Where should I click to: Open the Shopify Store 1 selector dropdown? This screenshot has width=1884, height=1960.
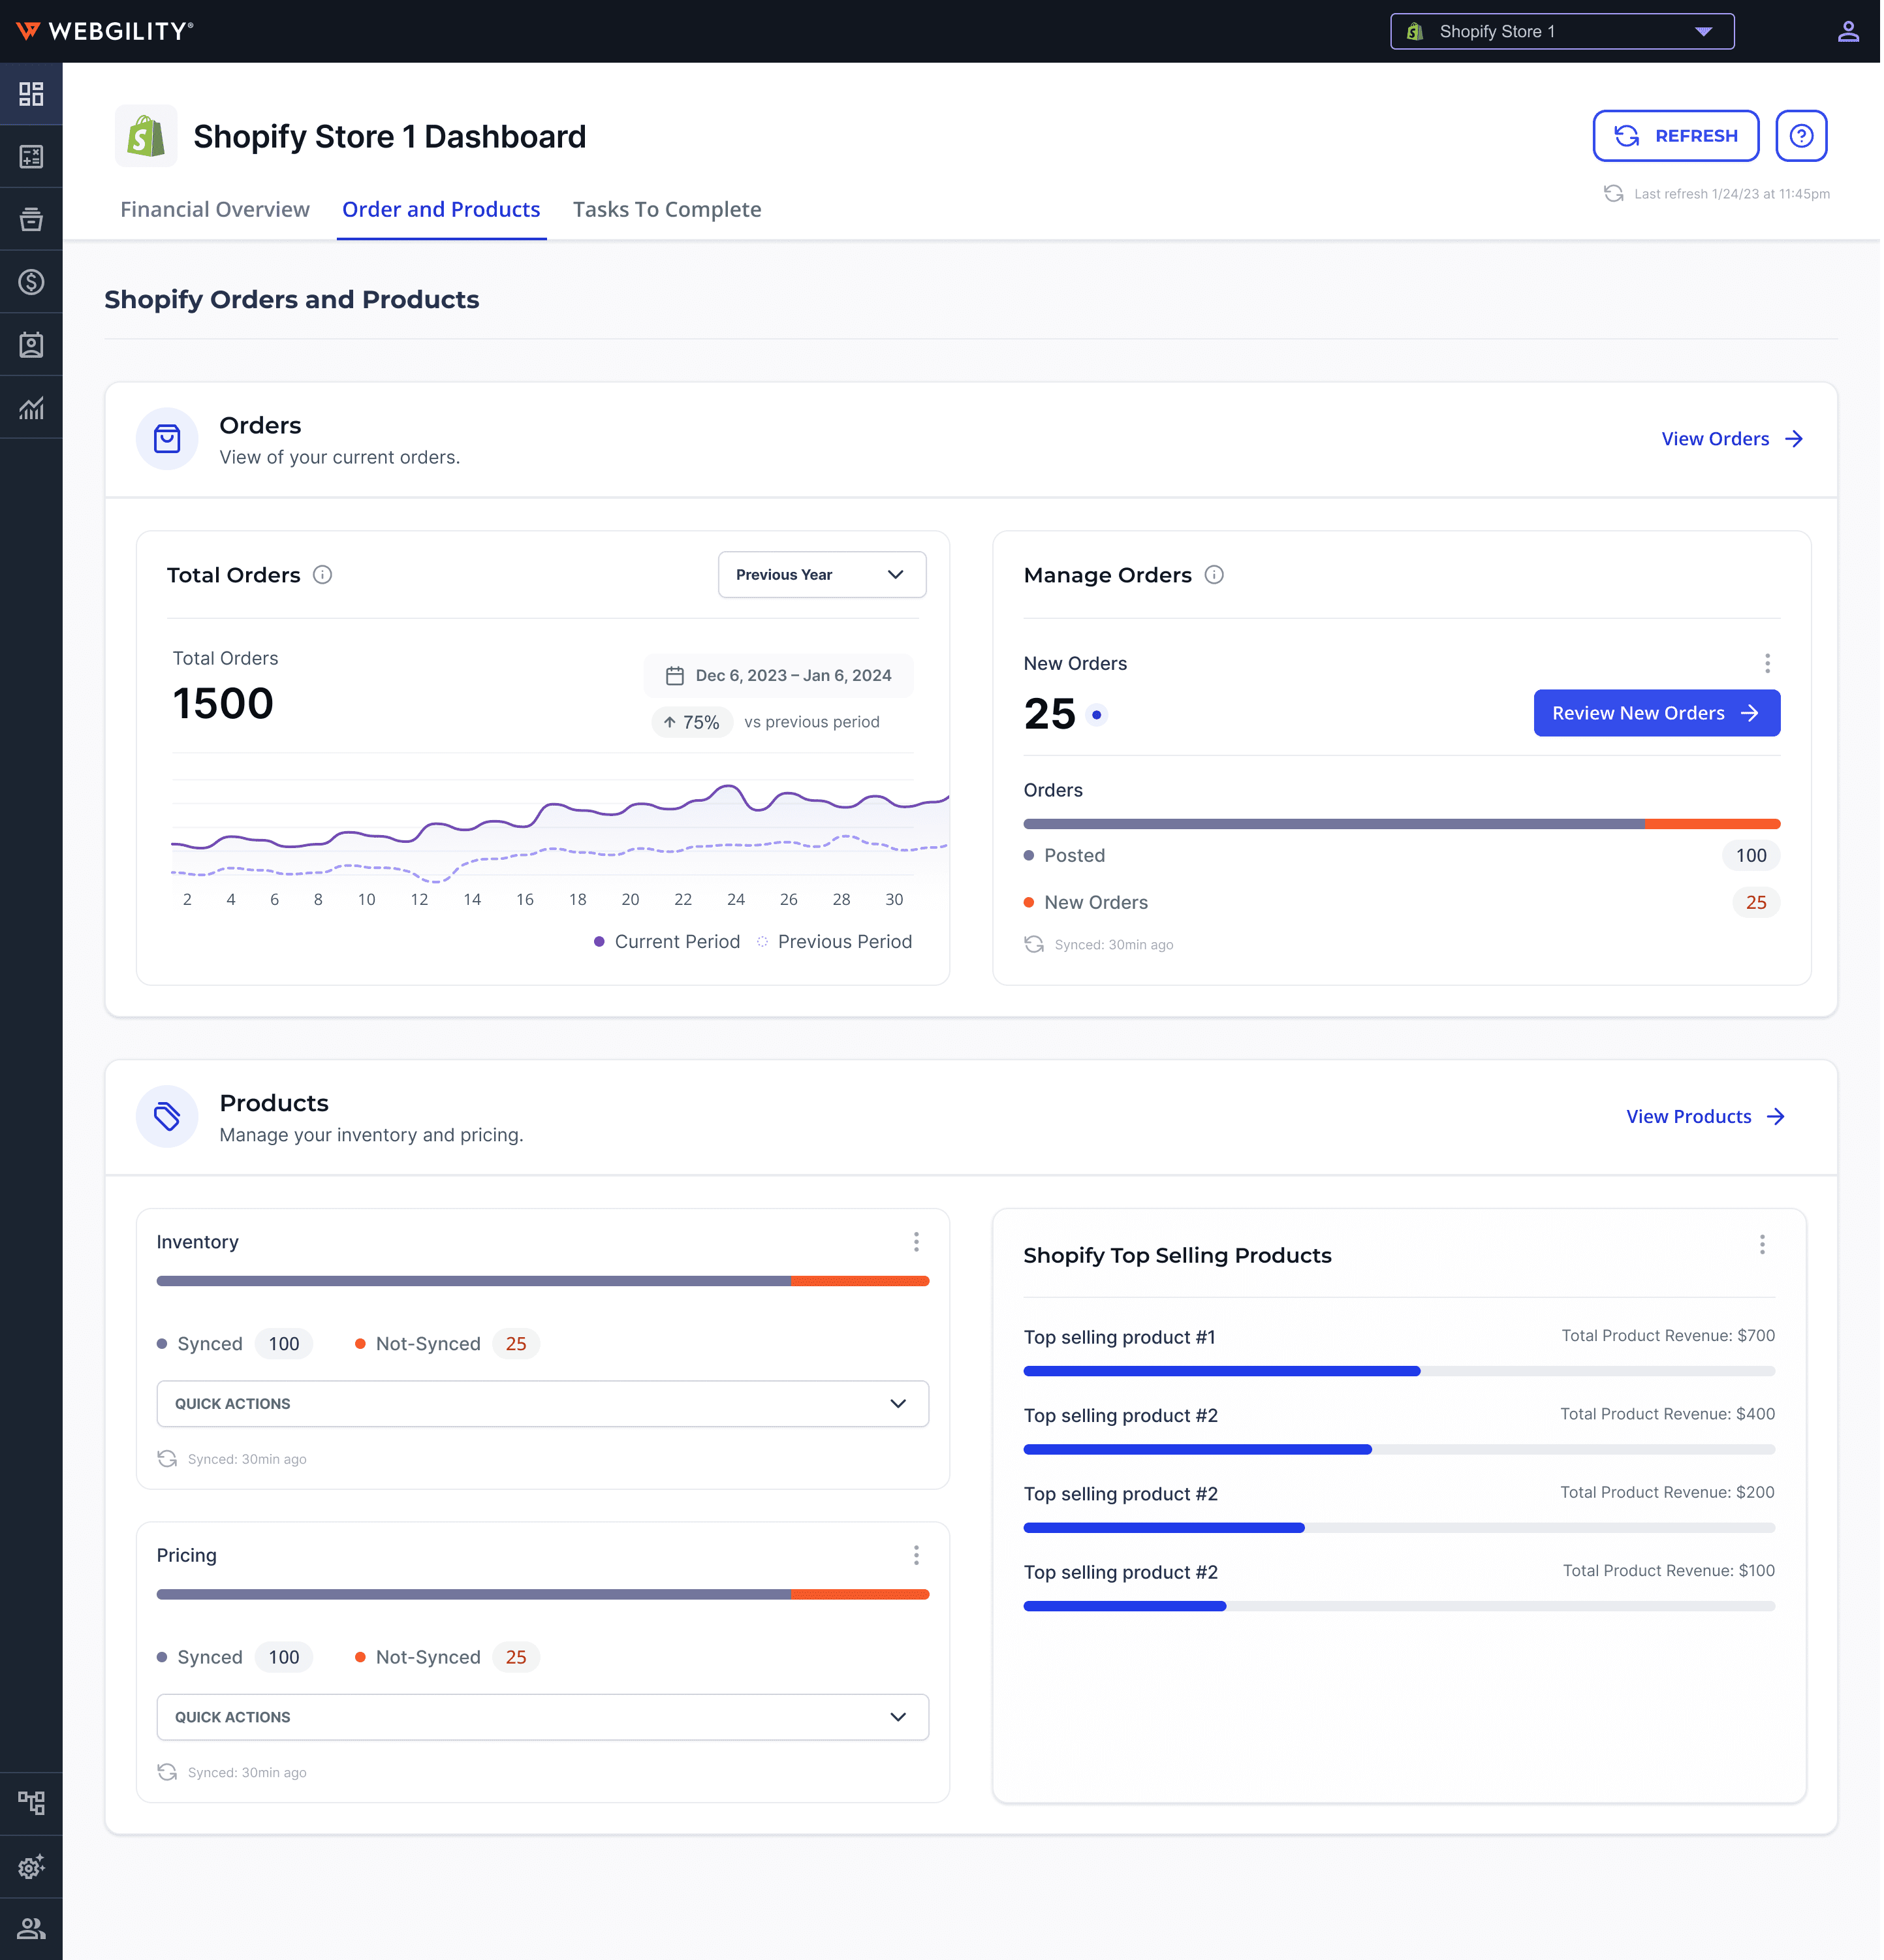[1561, 32]
